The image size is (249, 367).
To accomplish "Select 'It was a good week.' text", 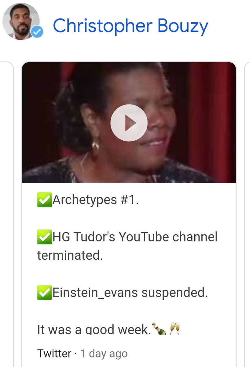I will click(94, 329).
